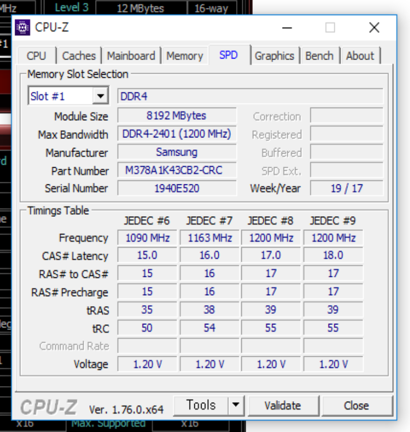The image size is (410, 432).
Task: Click the JEDEC #9 1.20 V voltage cell
Action: coord(333,364)
